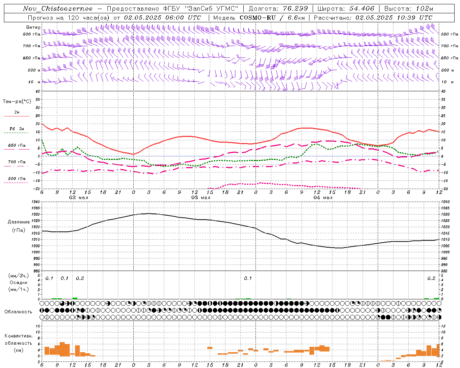Click the '02 мая' date label
Image resolution: width=460 pixels, height=368 pixels.
point(78,198)
